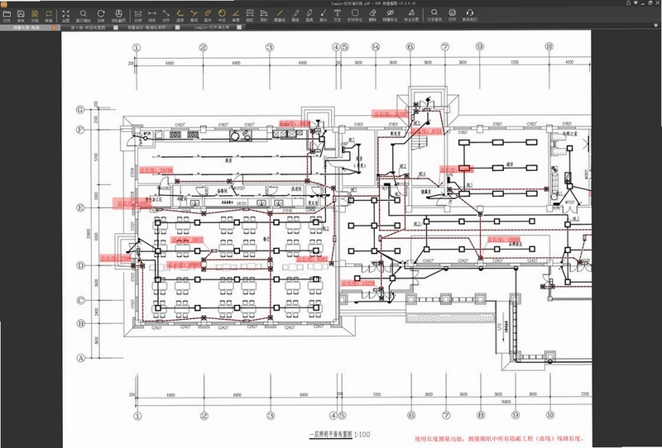Select the 半径 (Radius) measuring tool
The height and width of the screenshot is (448, 662).
tap(222, 16)
